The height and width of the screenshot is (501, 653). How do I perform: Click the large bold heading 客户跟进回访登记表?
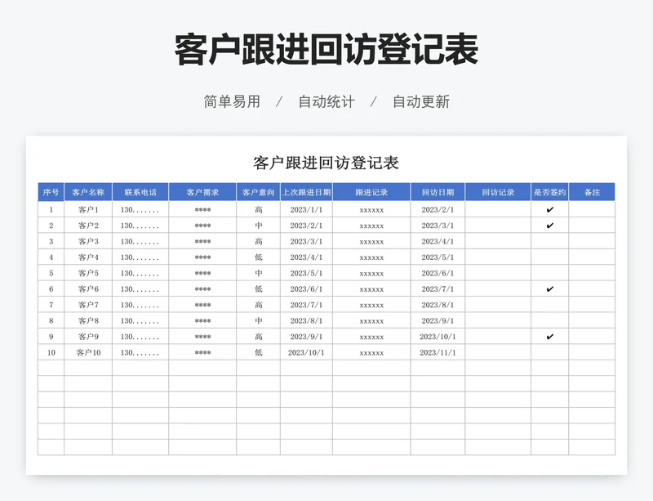326,50
